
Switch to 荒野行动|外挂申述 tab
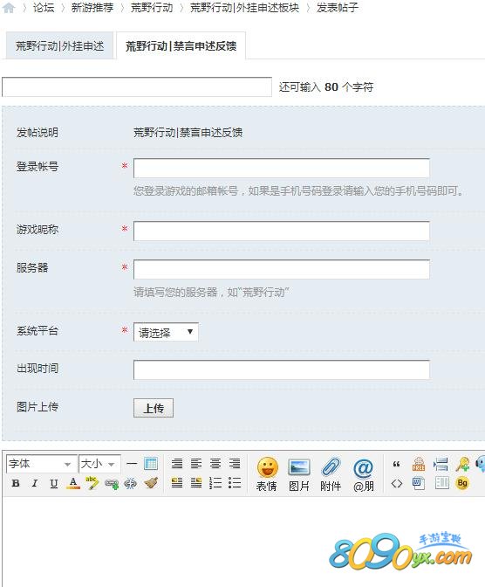pos(60,46)
